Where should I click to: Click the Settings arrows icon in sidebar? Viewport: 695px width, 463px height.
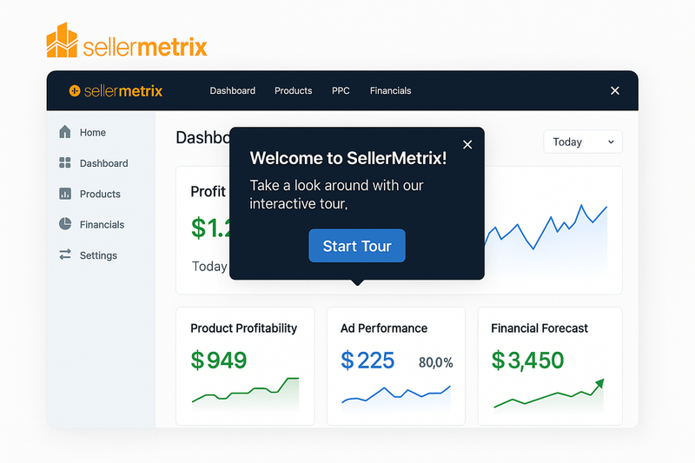65,255
